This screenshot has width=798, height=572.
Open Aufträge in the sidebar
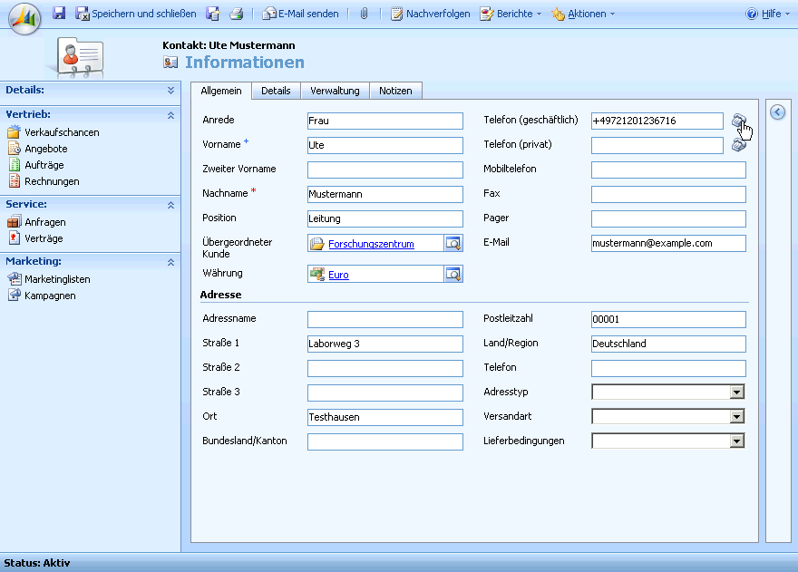click(x=36, y=165)
